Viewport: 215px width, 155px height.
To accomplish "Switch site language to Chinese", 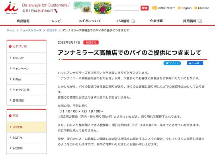I will tap(203, 8).
